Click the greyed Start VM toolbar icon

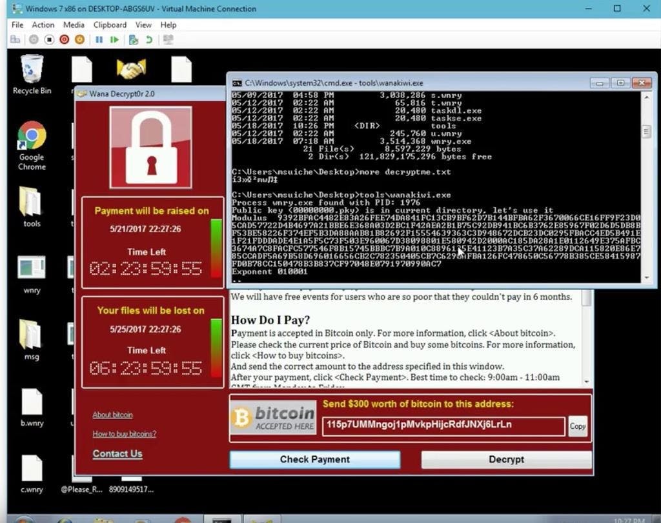[34, 39]
